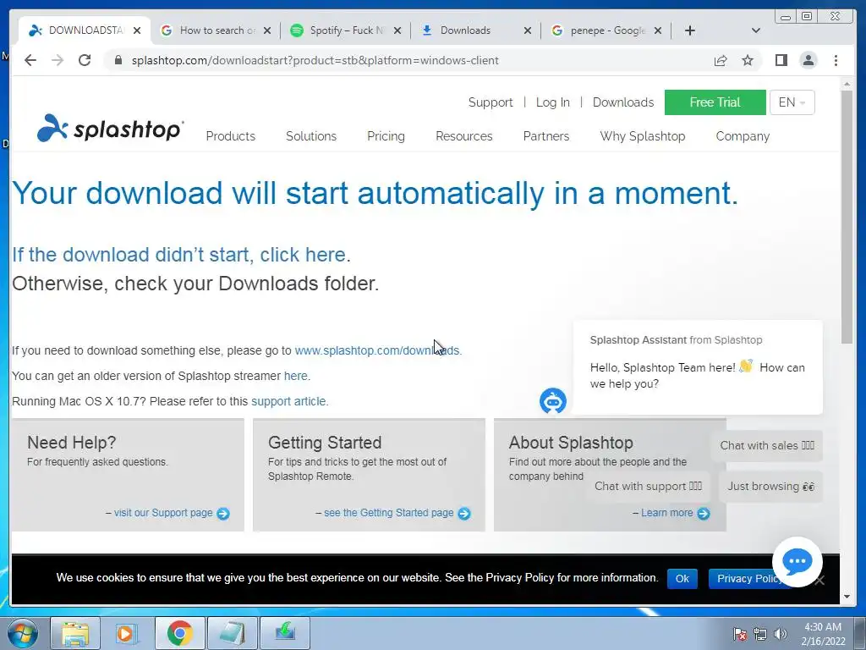Reload the Splashtop page
Image resolution: width=866 pixels, height=650 pixels.
85,60
